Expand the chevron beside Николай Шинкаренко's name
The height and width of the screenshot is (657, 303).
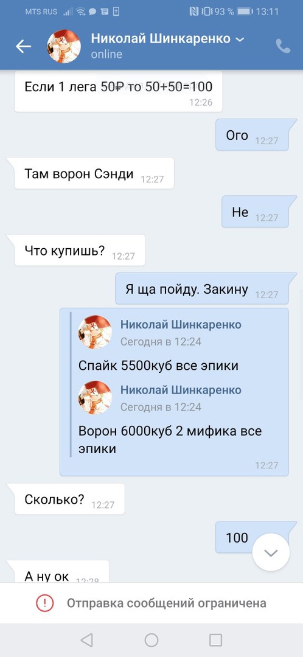pos(240,40)
